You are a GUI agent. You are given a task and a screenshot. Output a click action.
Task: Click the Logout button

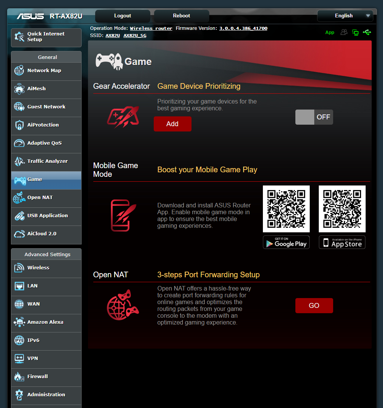(122, 16)
